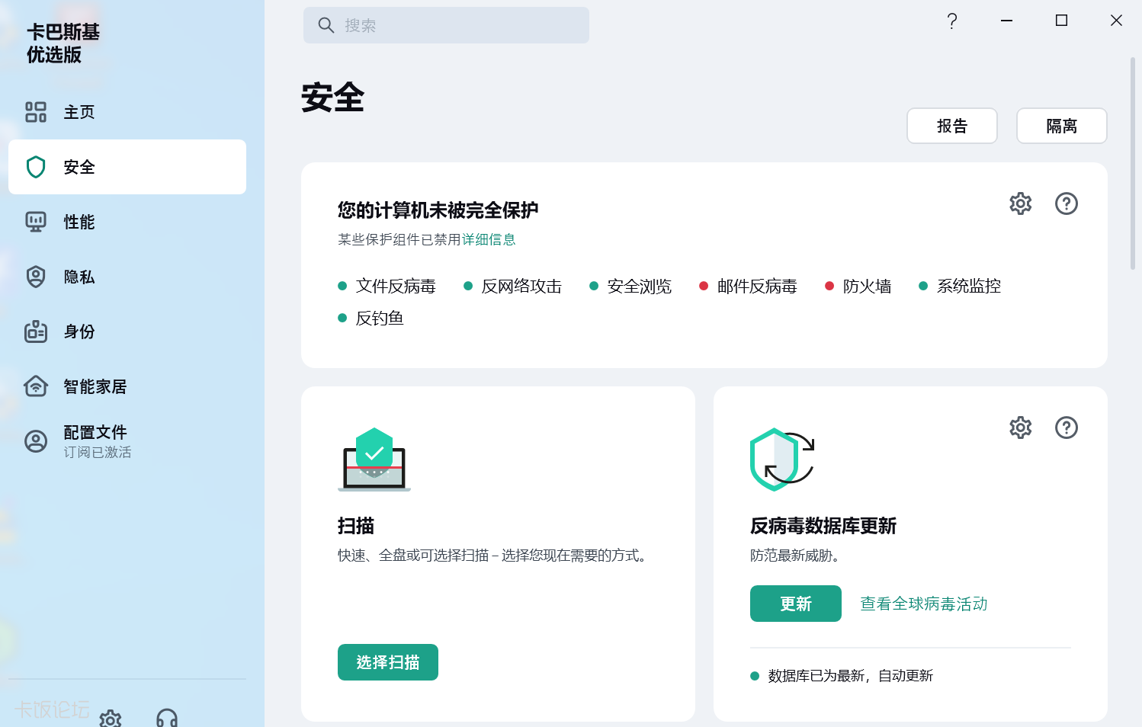Click the 安全 shield icon in sidebar
The height and width of the screenshot is (727, 1142).
pyautogui.click(x=36, y=167)
